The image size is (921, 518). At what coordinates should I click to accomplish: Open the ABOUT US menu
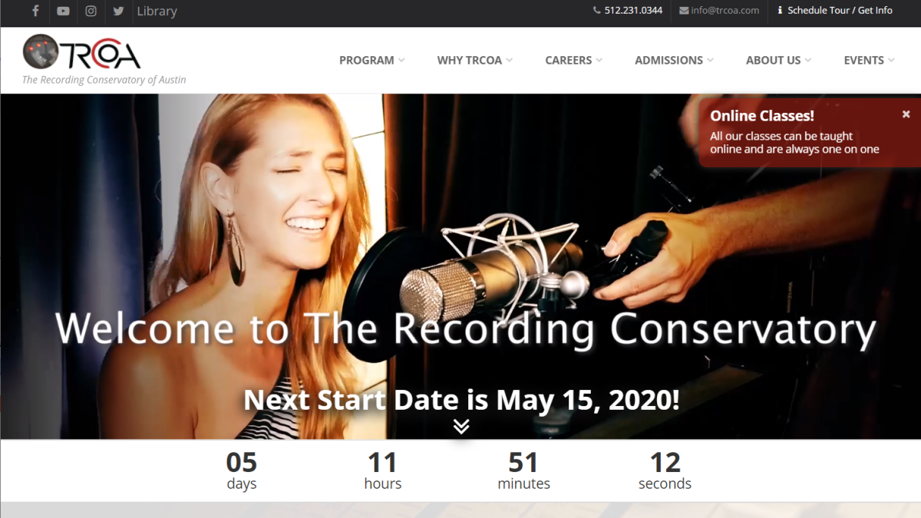click(778, 60)
